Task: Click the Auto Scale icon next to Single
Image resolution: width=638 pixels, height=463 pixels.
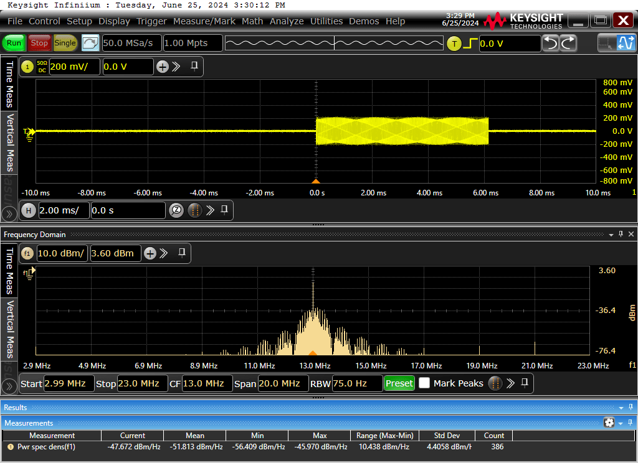Action: [x=90, y=43]
